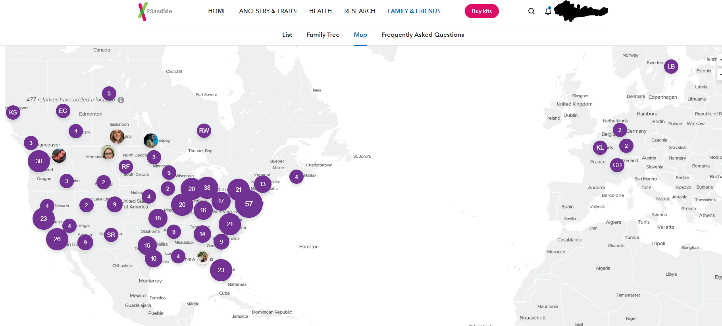This screenshot has height=326, width=722.
Task: Go to the Health menu
Action: pyautogui.click(x=320, y=11)
